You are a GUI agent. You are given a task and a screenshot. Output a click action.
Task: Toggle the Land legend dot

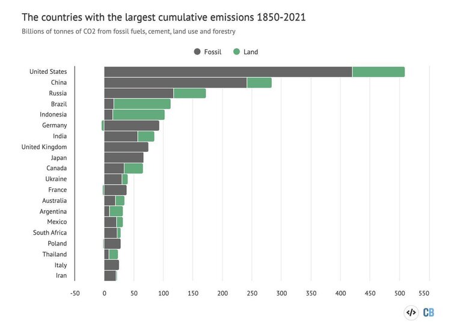tap(236, 52)
